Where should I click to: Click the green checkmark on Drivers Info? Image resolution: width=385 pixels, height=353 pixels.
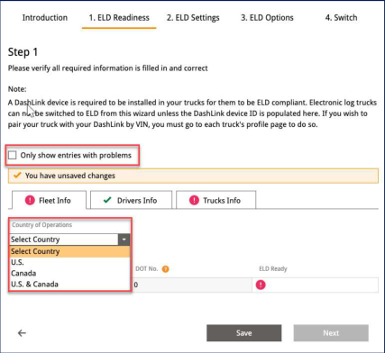tap(107, 200)
